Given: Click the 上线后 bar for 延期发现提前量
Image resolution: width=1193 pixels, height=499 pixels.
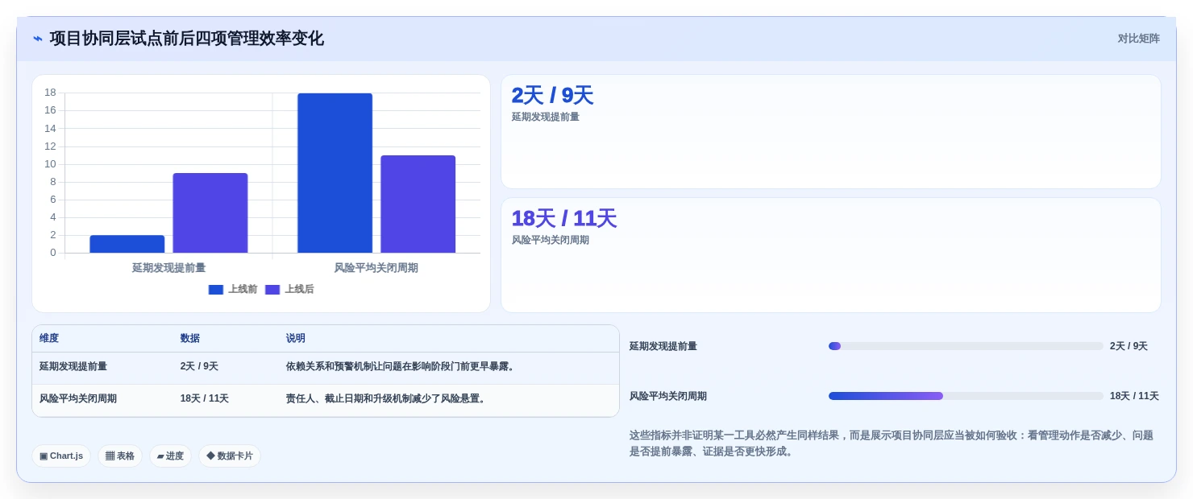Looking at the screenshot, I should point(210,213).
